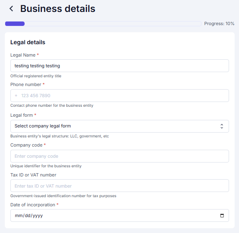Click the up-down arrows icon in Legal form
Image resolution: width=239 pixels, height=233 pixels.
pyautogui.click(x=222, y=126)
